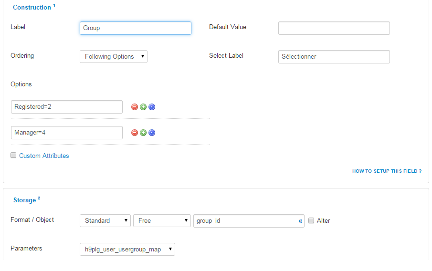Image resolution: width=432 pixels, height=271 pixels.
Task: Add option after Registered=2 with green plus
Action: [x=143, y=107]
